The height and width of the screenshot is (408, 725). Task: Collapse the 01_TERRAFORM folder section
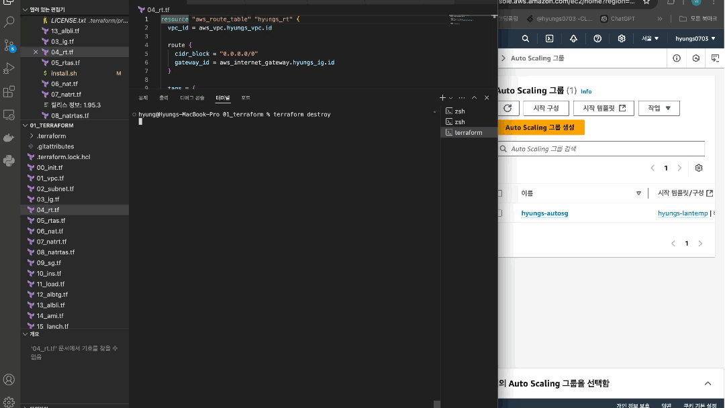[x=25, y=125]
